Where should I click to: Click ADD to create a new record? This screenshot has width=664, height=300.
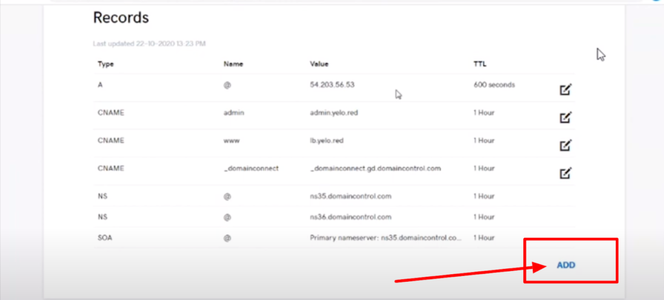point(566,265)
